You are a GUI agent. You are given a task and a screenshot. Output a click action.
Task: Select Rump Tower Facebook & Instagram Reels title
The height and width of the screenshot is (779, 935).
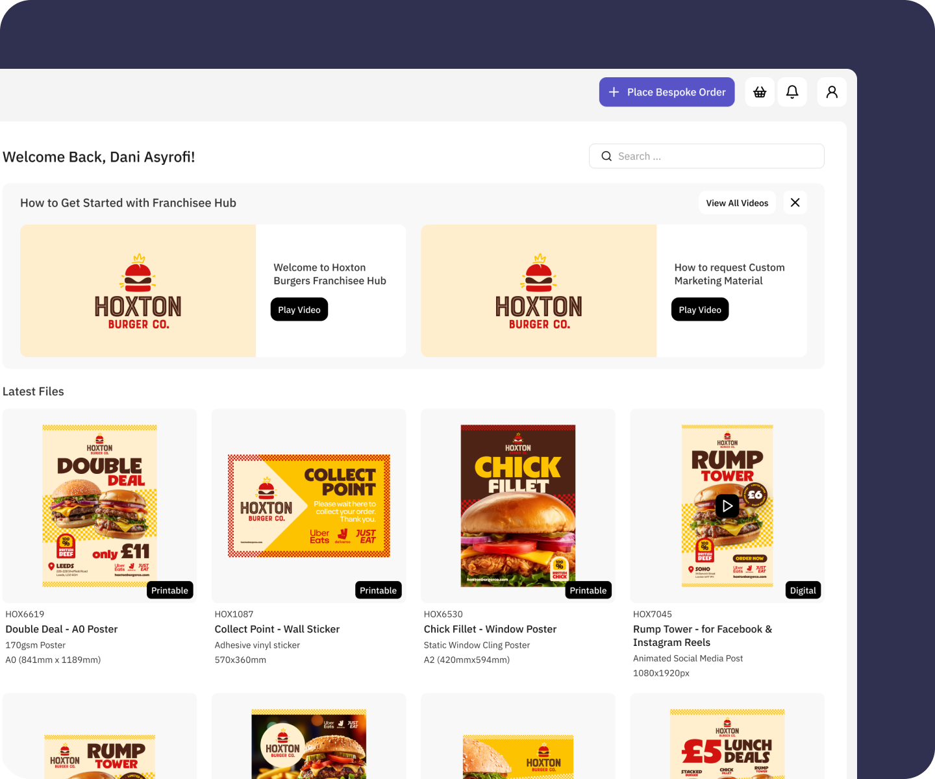pyautogui.click(x=703, y=636)
